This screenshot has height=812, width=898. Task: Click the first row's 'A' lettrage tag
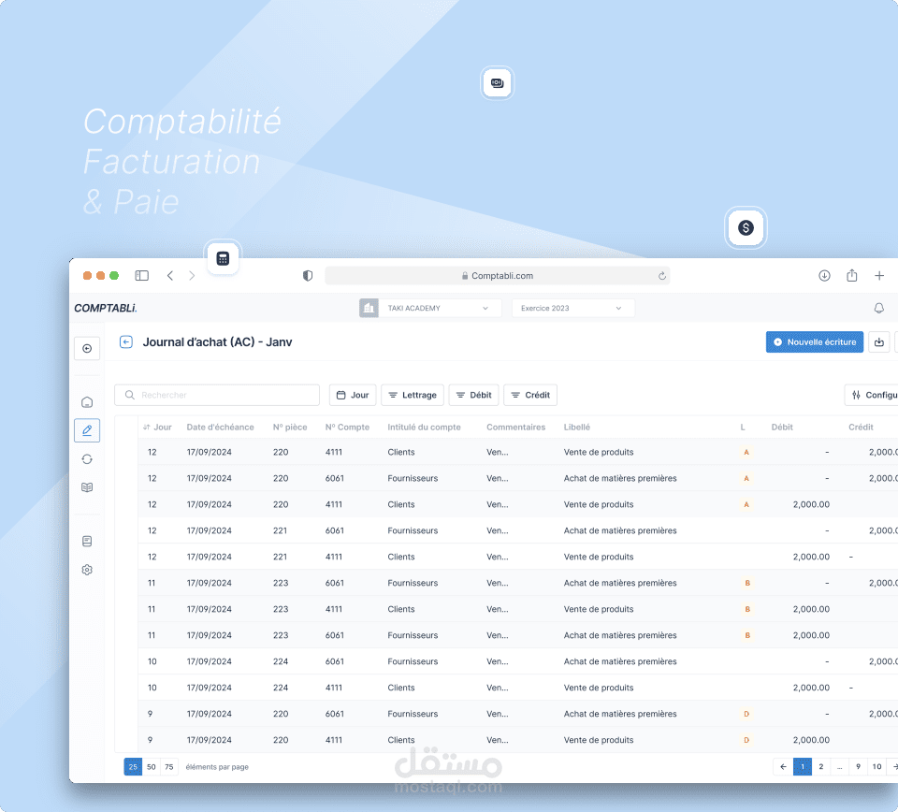click(746, 453)
